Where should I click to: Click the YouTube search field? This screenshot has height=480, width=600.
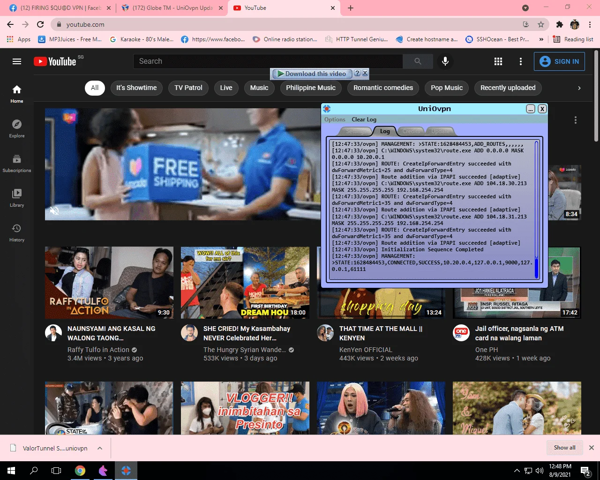click(268, 61)
